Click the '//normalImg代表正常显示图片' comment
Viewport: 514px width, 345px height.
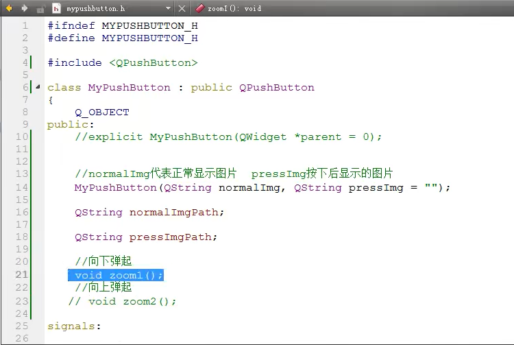pos(156,173)
